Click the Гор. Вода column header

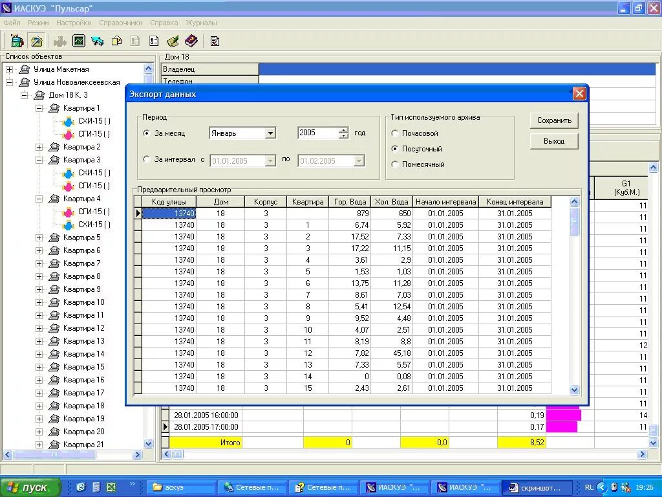(350, 202)
